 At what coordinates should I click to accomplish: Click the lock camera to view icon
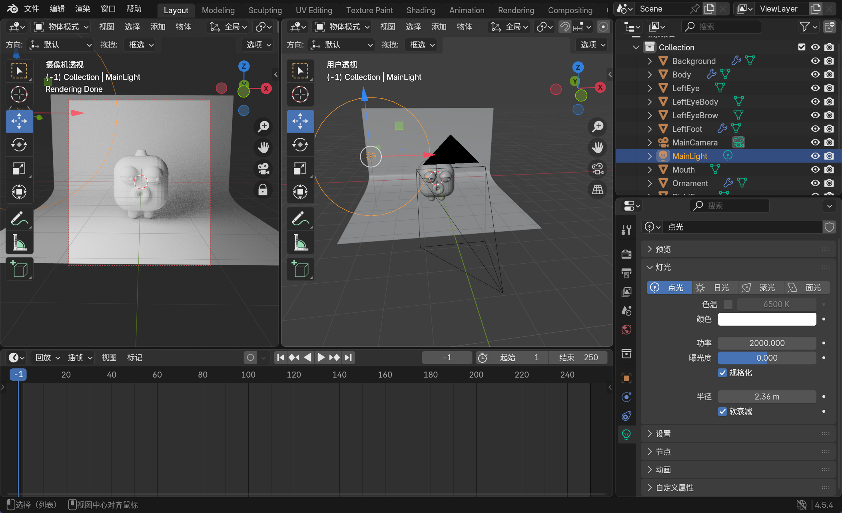tap(263, 189)
